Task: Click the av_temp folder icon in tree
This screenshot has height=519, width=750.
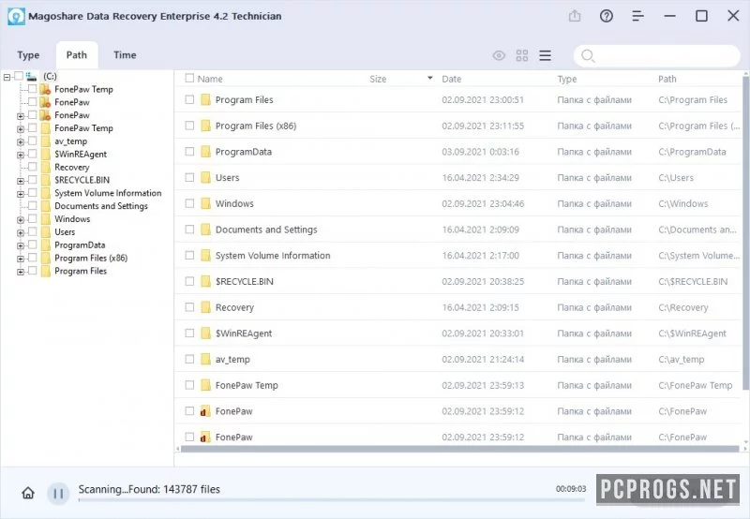Action: pyautogui.click(x=45, y=141)
